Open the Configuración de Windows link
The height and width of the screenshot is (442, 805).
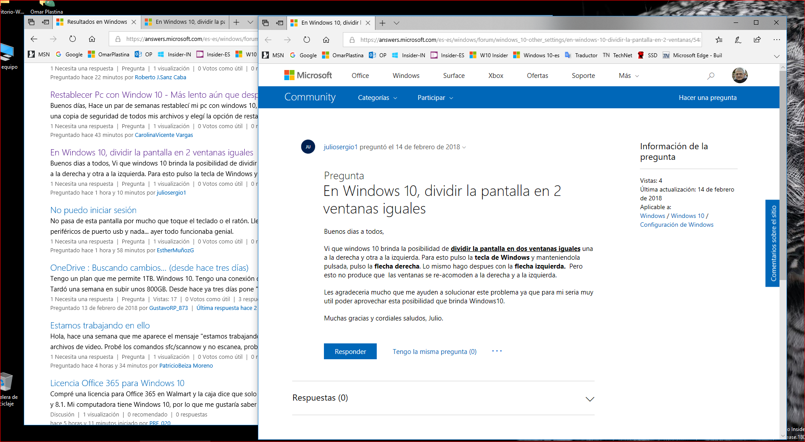[x=676, y=225]
